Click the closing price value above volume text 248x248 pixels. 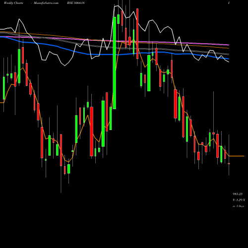click(238, 194)
